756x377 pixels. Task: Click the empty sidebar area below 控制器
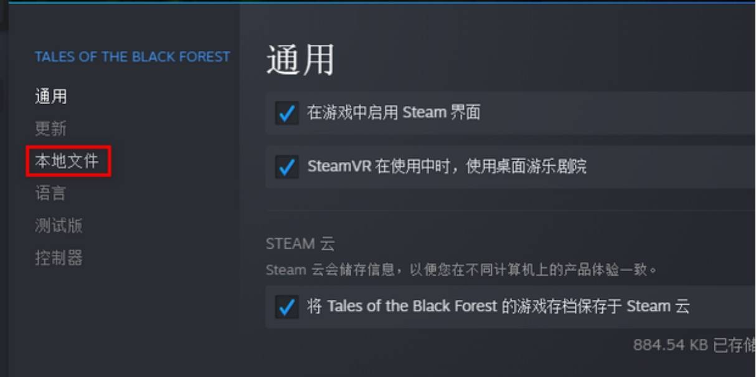(125, 318)
